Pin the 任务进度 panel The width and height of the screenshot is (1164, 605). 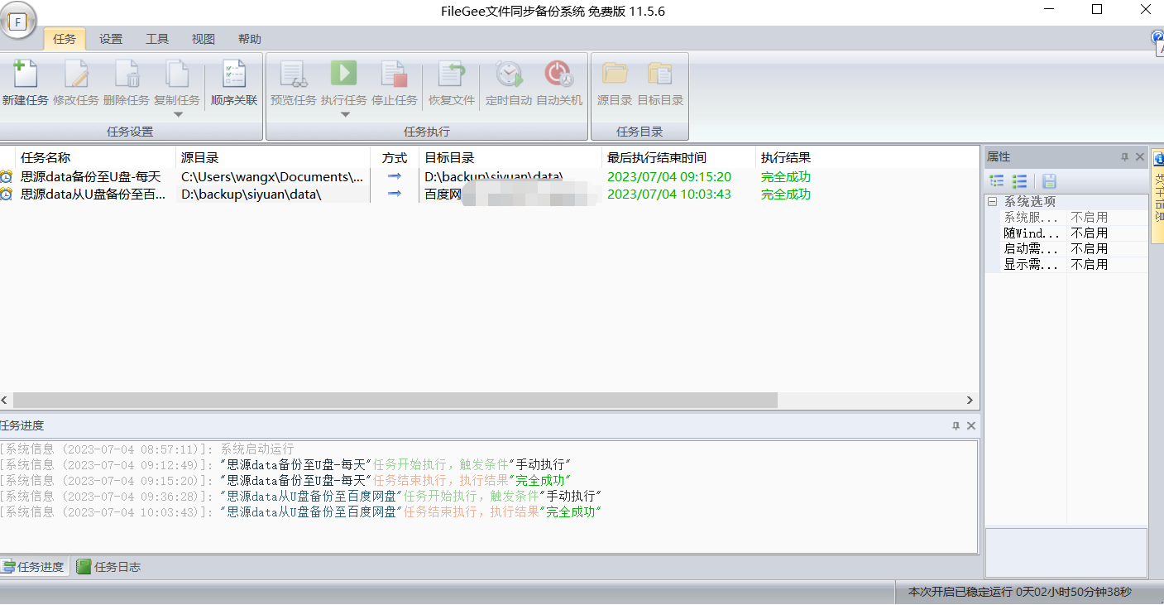956,426
